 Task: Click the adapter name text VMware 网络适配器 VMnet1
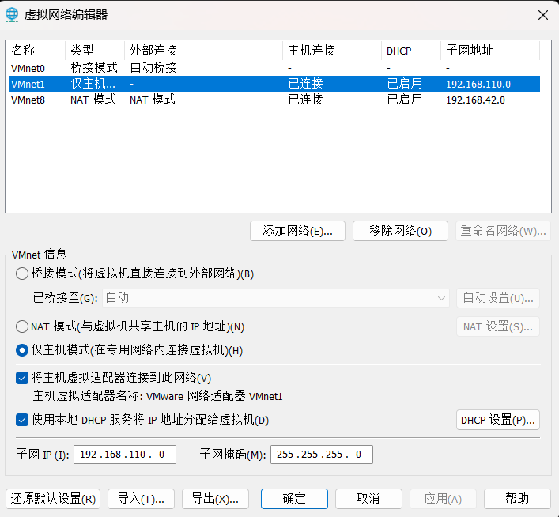(214, 396)
